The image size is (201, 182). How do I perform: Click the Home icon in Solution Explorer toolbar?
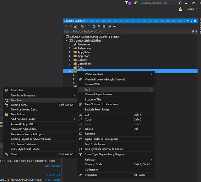click(75, 26)
